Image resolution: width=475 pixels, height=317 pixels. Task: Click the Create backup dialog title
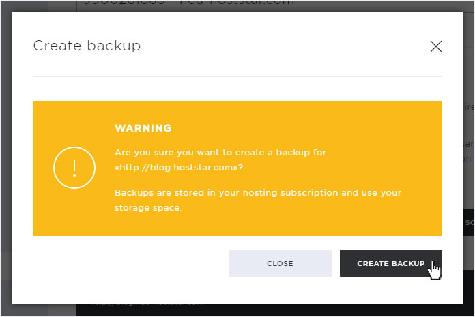[87, 46]
